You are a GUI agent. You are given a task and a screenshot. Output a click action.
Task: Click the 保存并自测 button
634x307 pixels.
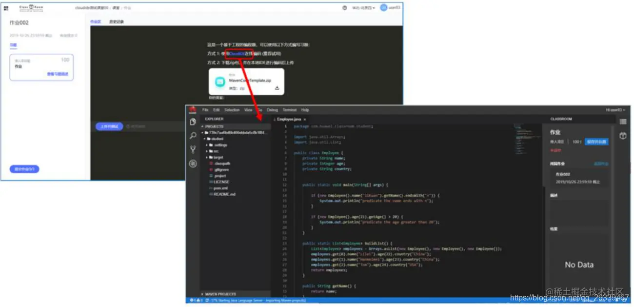(x=596, y=142)
